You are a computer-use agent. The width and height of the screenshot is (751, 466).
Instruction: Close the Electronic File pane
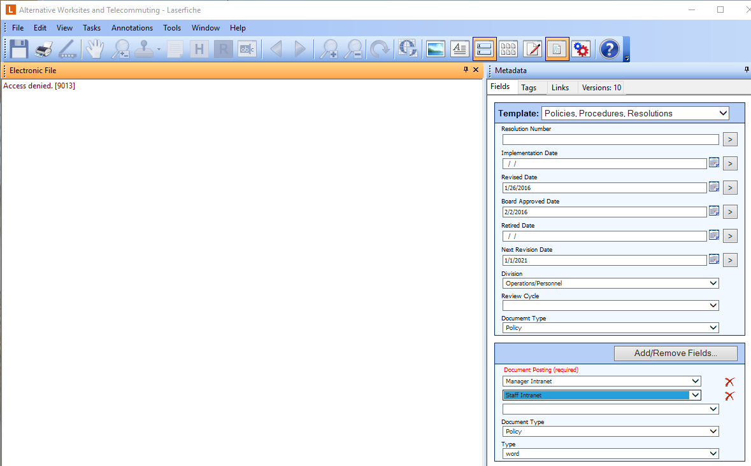pos(476,70)
